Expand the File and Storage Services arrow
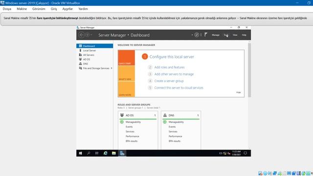313x176 pixels. tap(112, 68)
